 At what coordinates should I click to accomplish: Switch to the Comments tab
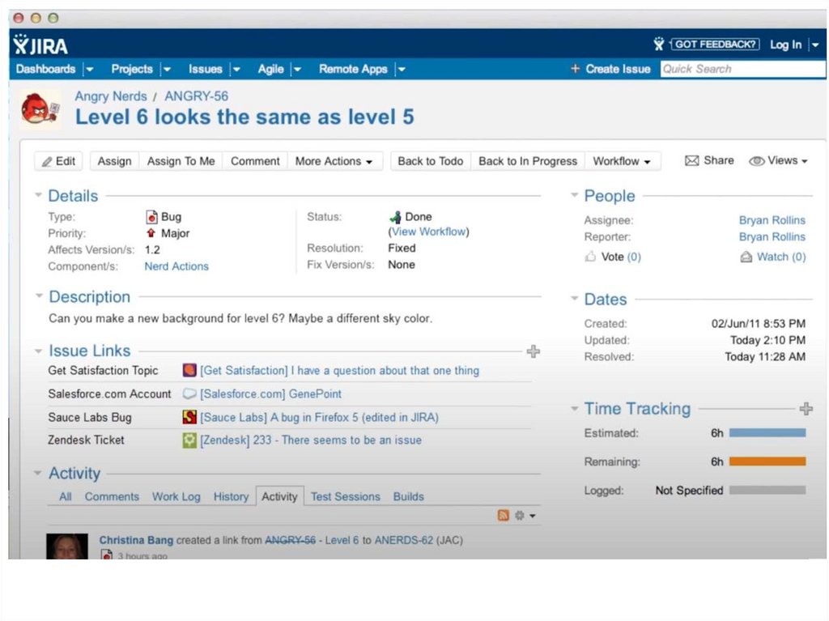112,496
